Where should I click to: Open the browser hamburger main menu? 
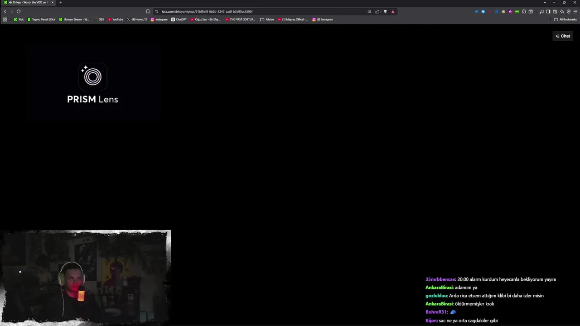[x=575, y=11]
